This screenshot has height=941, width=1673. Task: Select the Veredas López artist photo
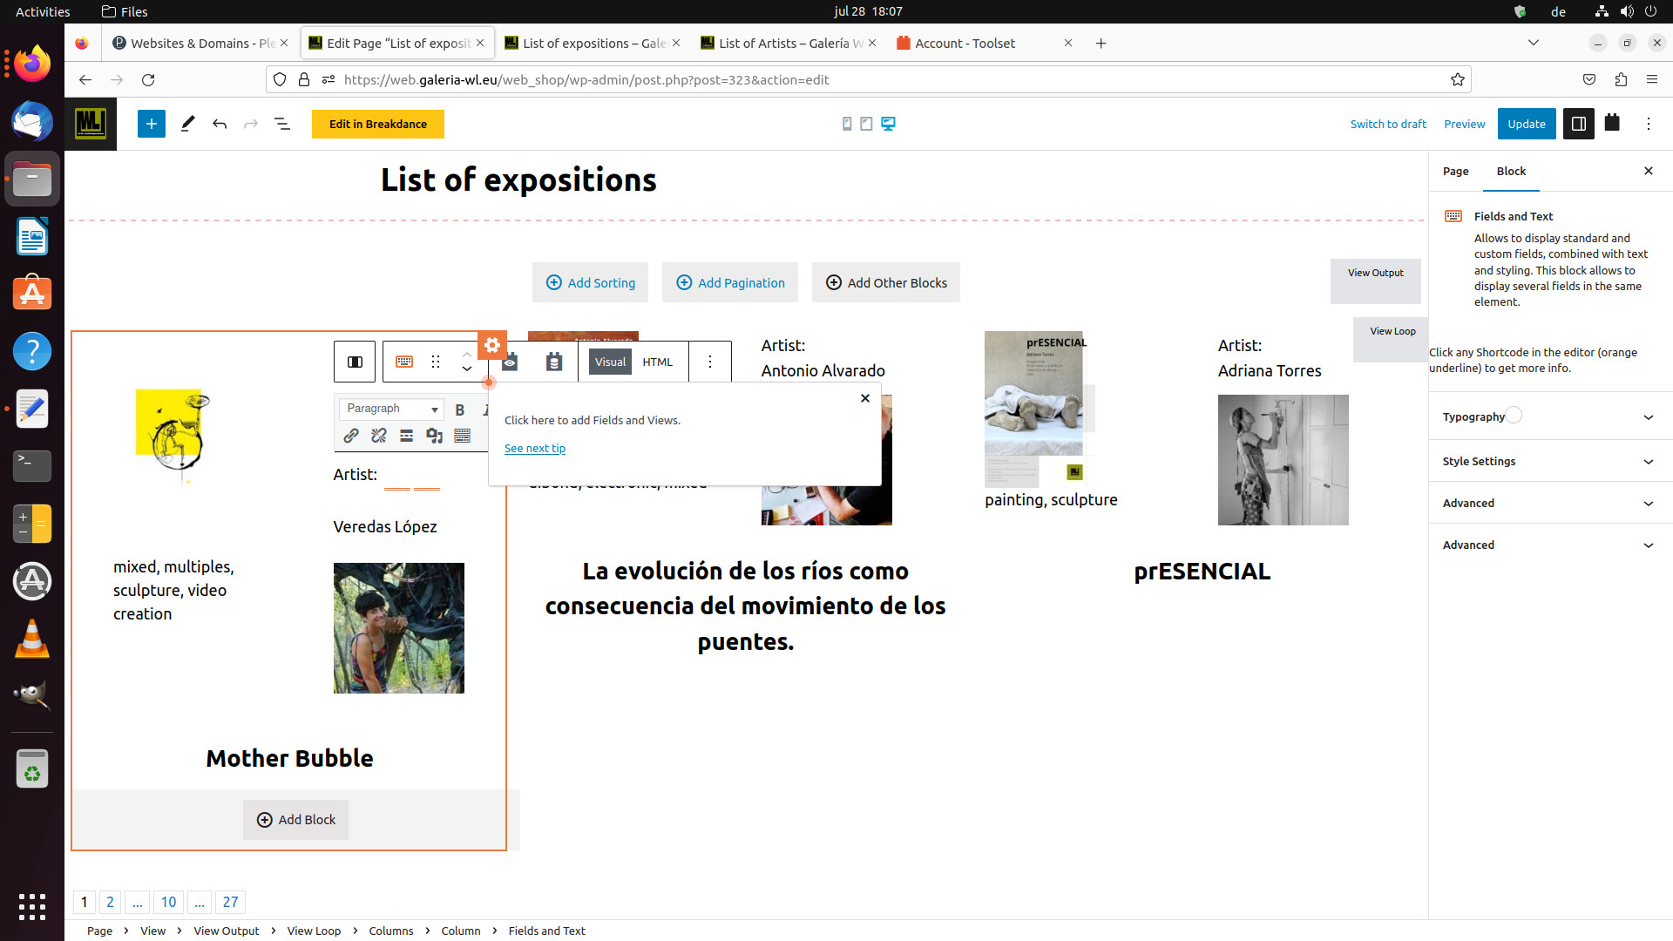399,628
